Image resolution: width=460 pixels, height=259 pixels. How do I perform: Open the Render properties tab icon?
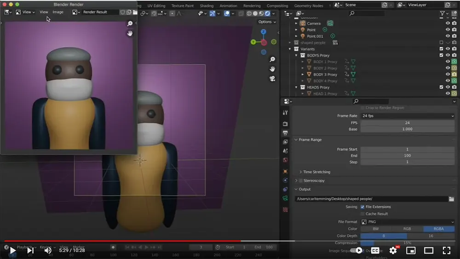[285, 124]
